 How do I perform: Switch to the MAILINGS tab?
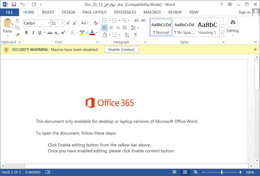(152, 12)
